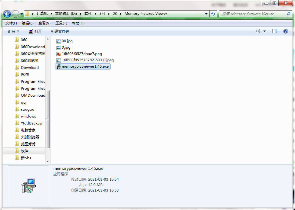Image resolution: width=295 pixels, height=210 pixels.
Task: Click the large installer preview thumbnail
Action: pos(28,186)
